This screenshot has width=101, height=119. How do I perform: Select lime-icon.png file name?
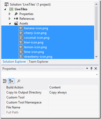coord(34,52)
